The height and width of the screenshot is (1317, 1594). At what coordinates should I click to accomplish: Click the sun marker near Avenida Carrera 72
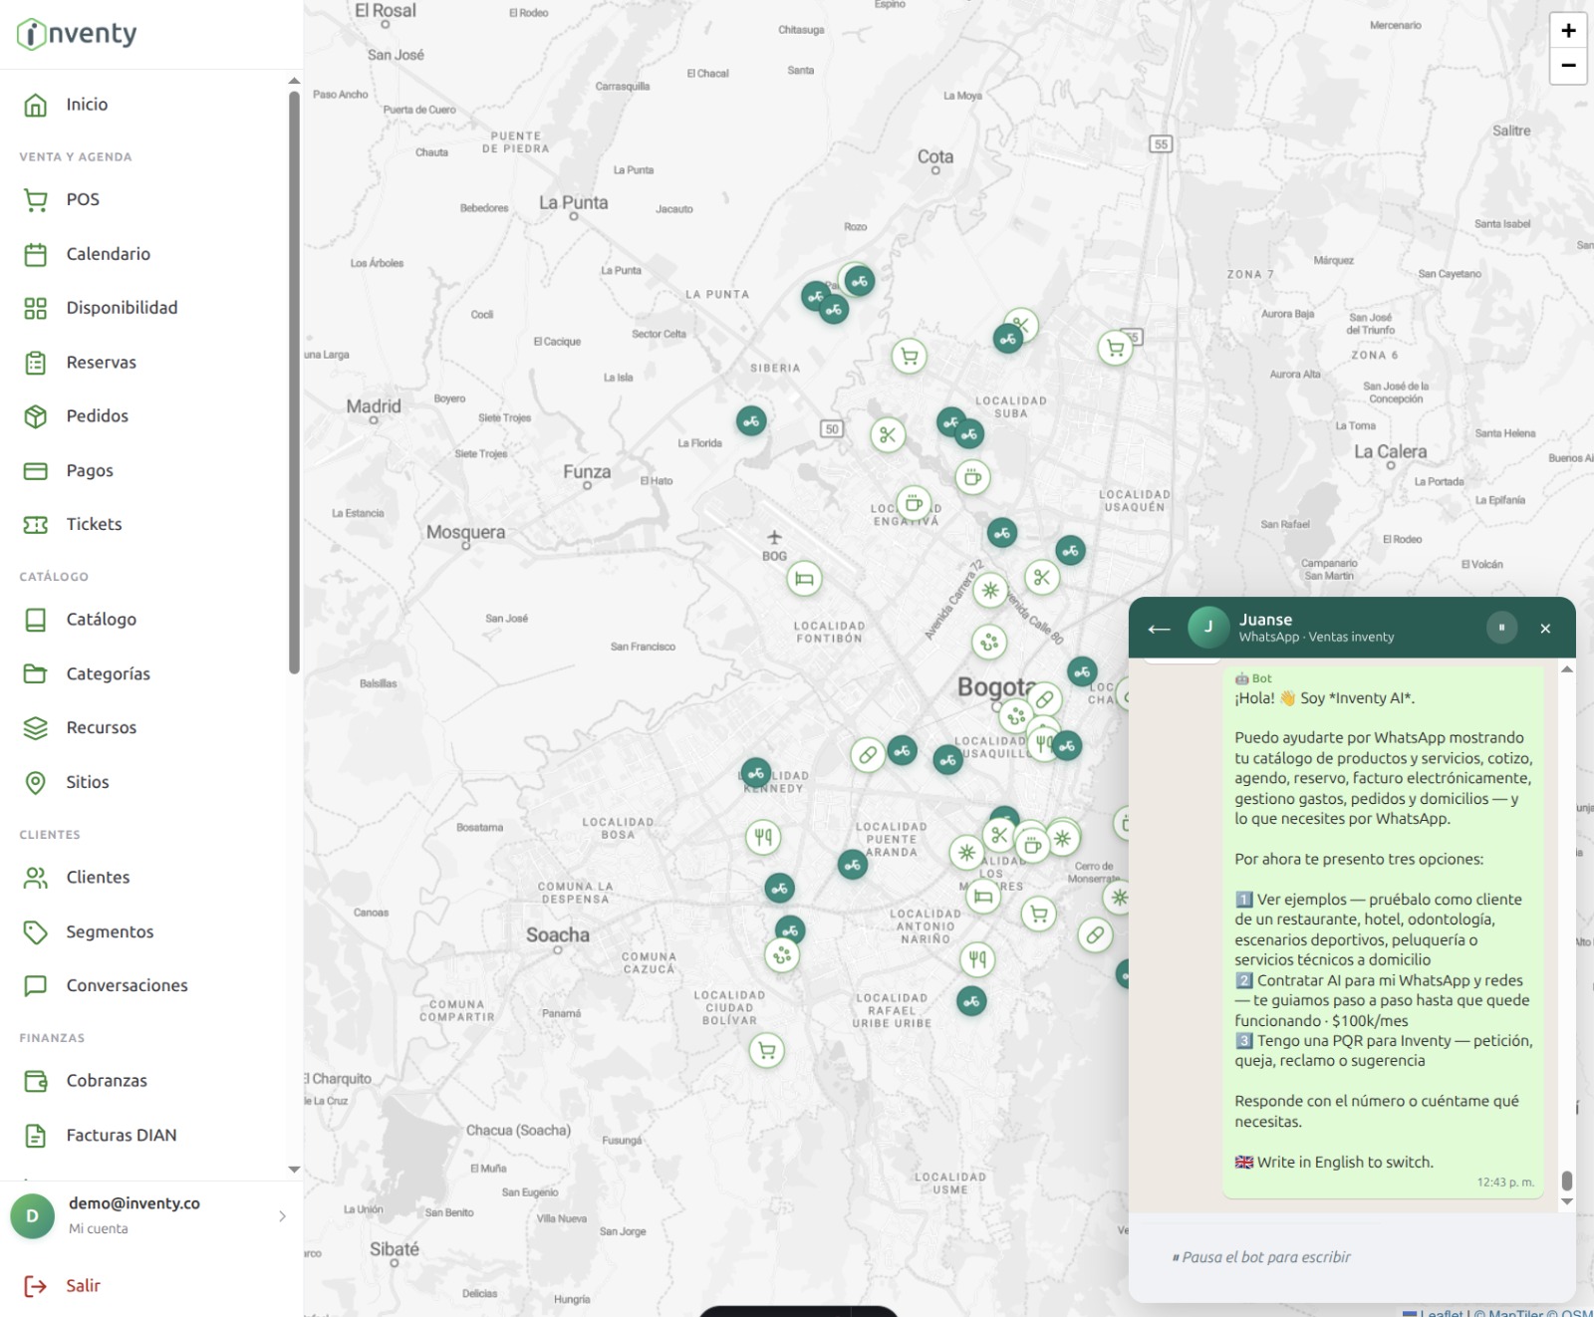click(989, 590)
